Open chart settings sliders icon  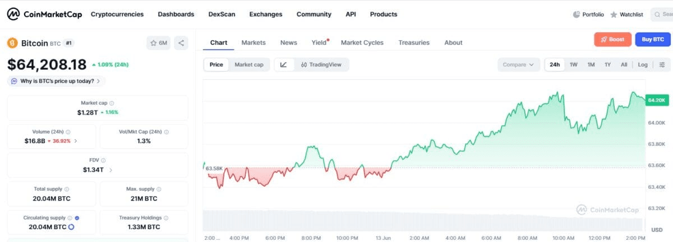click(x=662, y=64)
